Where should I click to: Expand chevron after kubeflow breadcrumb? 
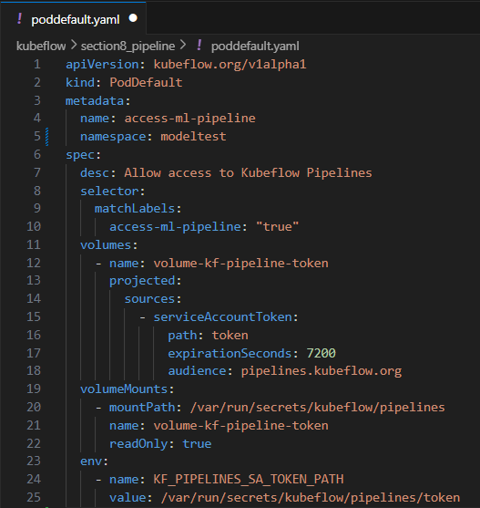click(74, 45)
